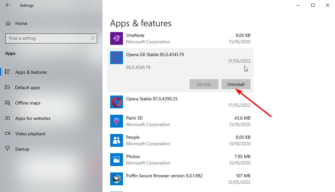Screen dimensions: 335x192
Task: Click the Puffin Secure Browser icon
Action: click(x=117, y=179)
